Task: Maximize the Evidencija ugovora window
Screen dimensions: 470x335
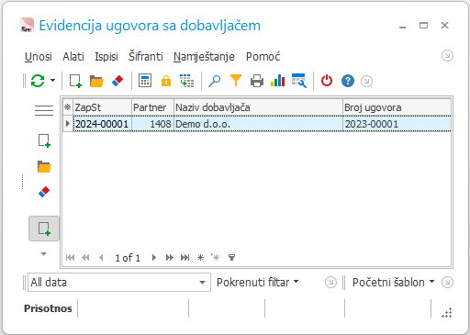Action: pos(423,26)
